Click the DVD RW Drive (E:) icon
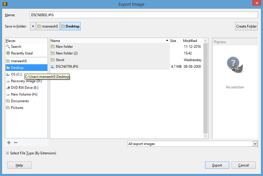 [x=8, y=88]
